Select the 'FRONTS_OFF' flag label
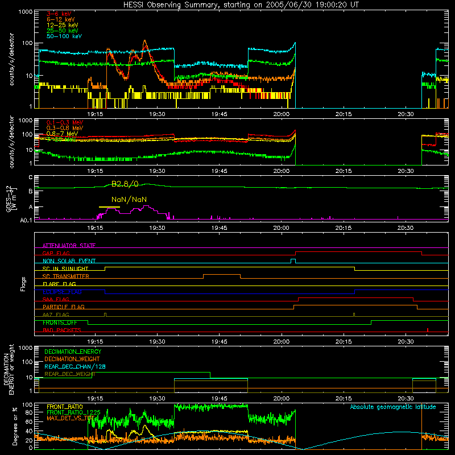 point(60,322)
